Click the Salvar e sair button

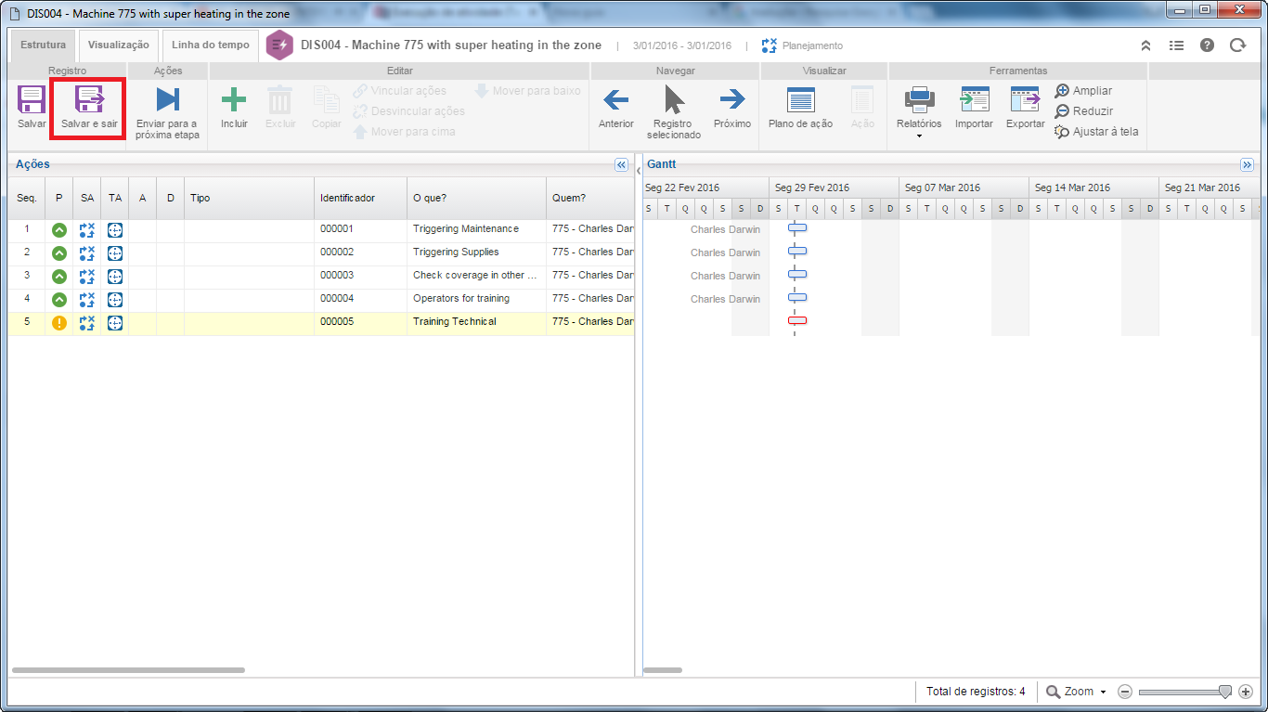point(89,109)
